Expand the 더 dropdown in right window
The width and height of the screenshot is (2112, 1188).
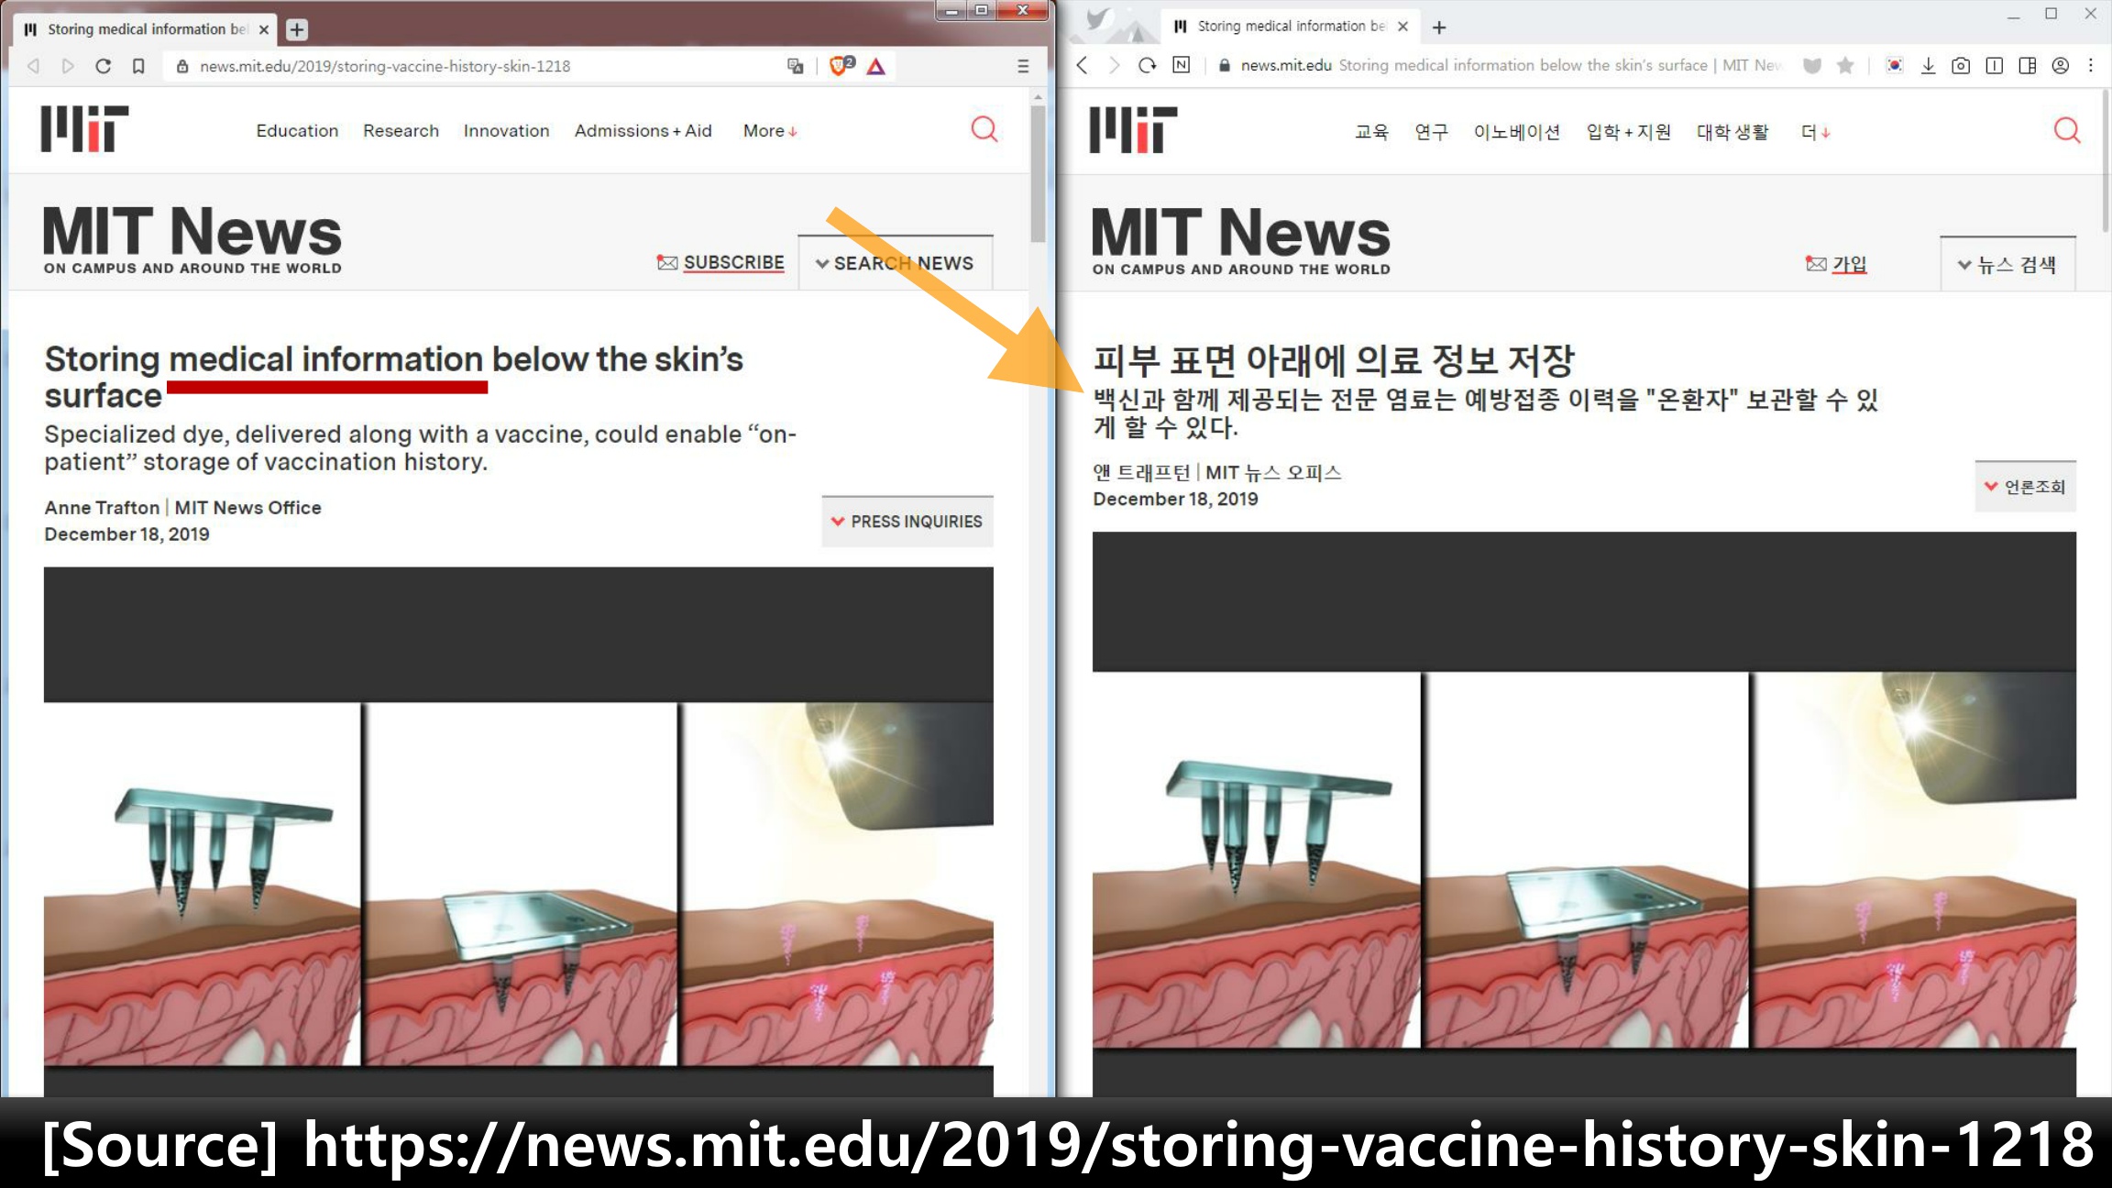[x=1816, y=131]
